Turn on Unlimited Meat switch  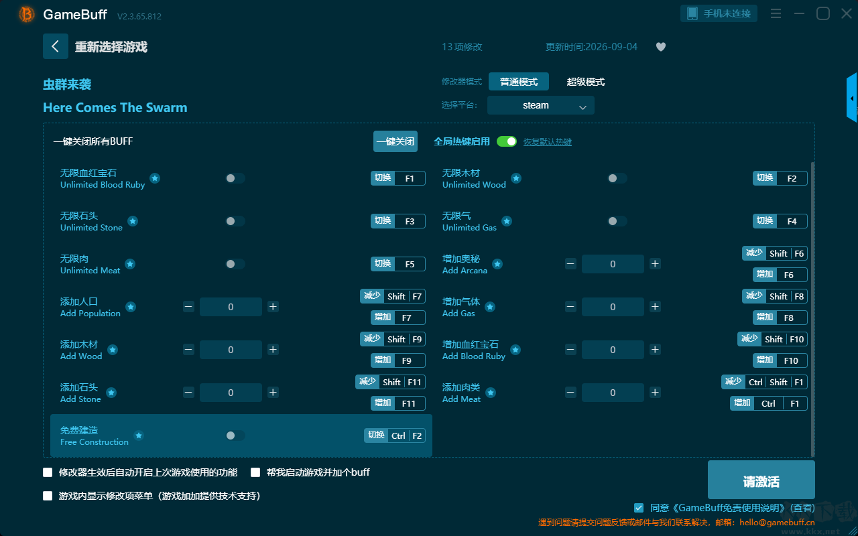tap(235, 264)
